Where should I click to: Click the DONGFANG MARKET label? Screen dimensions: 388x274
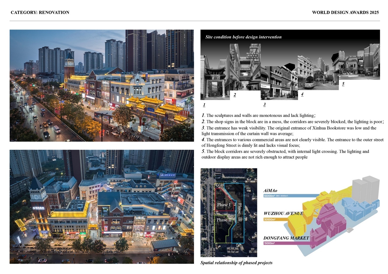(x=286, y=238)
